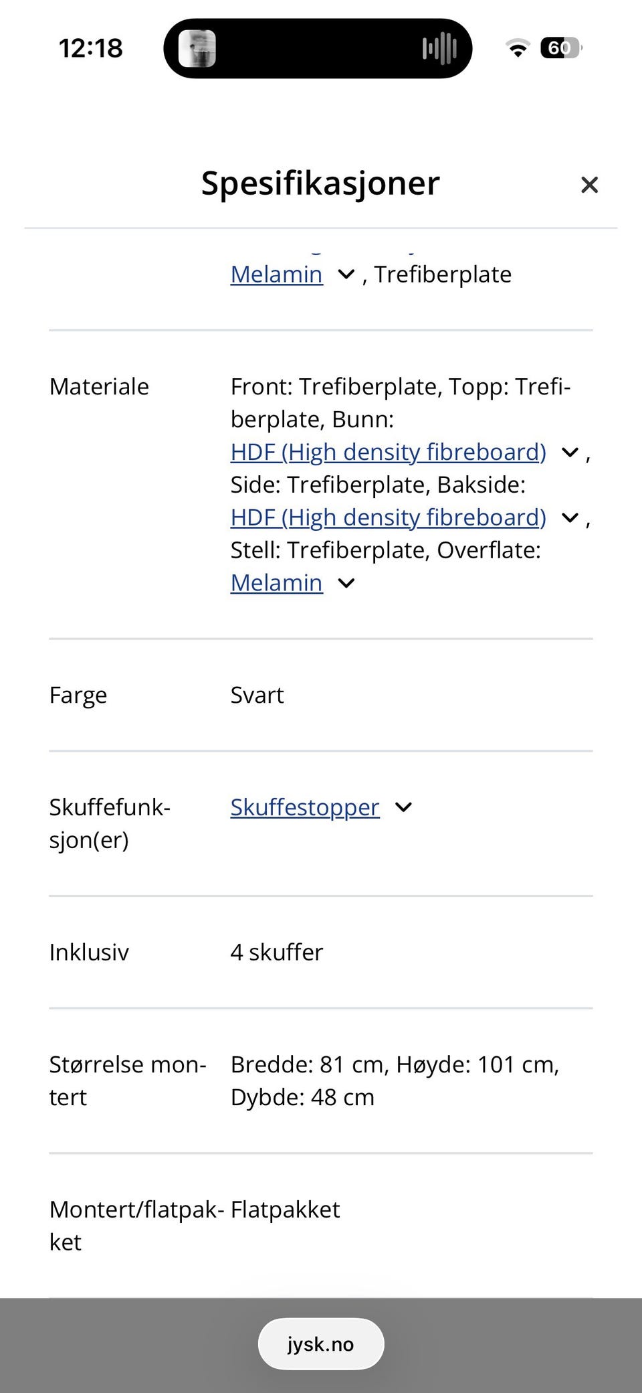Image resolution: width=642 pixels, height=1393 pixels.
Task: Open the Skuffestopper link
Action: 304,807
